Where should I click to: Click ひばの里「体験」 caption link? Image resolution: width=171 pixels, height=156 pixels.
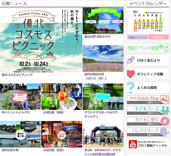pos(54,112)
